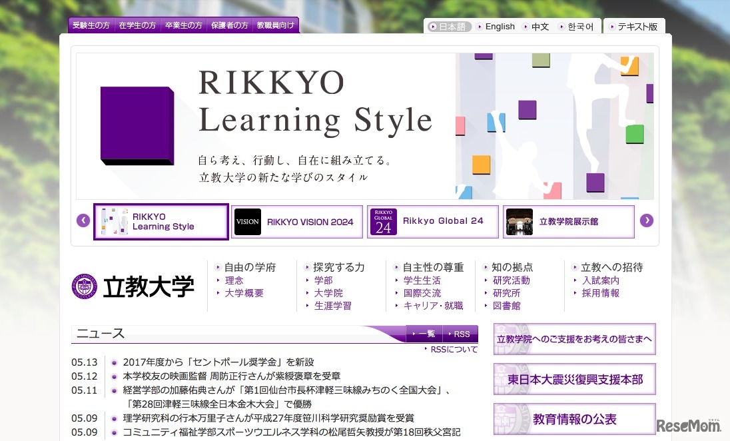Switch to the 在学生の方 tab
This screenshot has height=441, width=730.
tap(137, 24)
